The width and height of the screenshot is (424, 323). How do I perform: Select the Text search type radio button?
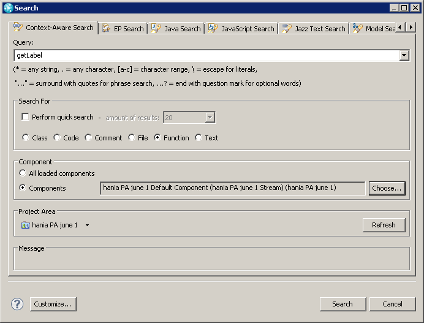coord(199,137)
